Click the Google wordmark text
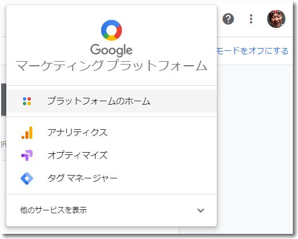Image resolution: width=298 pixels, height=239 pixels. coord(112,50)
